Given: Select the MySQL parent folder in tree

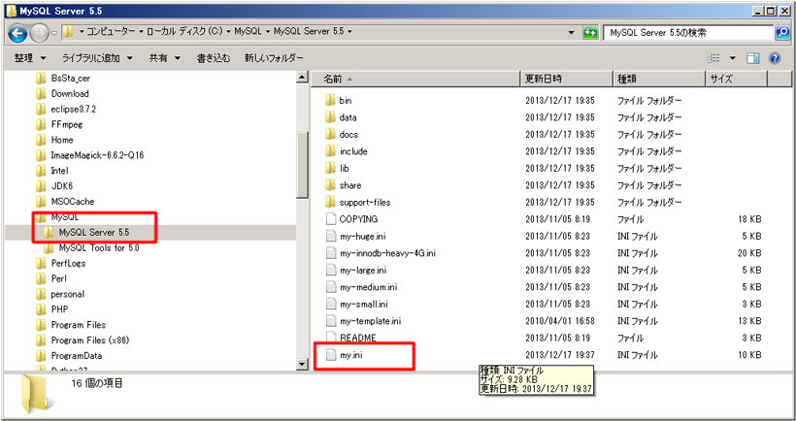Looking at the screenshot, I should coord(64,217).
